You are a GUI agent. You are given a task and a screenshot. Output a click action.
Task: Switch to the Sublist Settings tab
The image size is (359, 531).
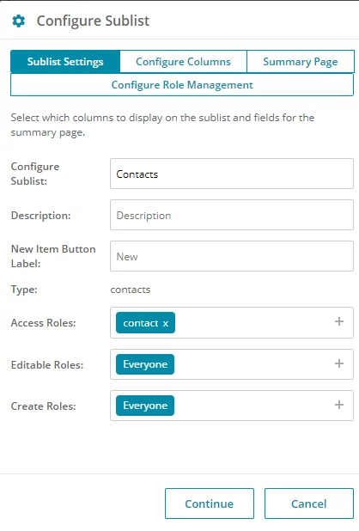click(65, 62)
